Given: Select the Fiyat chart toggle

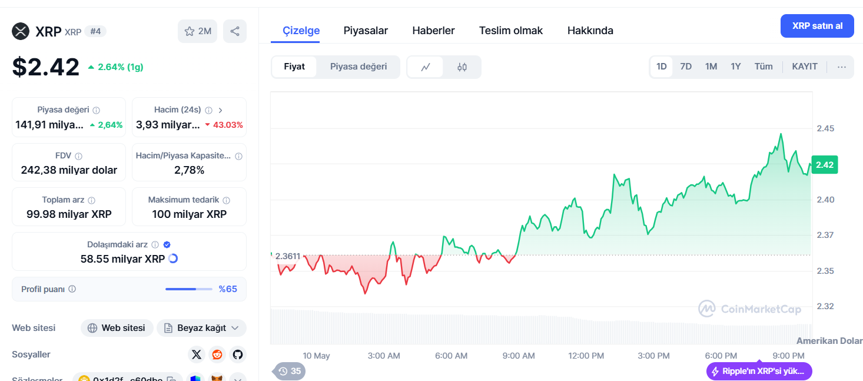Looking at the screenshot, I should tap(294, 67).
